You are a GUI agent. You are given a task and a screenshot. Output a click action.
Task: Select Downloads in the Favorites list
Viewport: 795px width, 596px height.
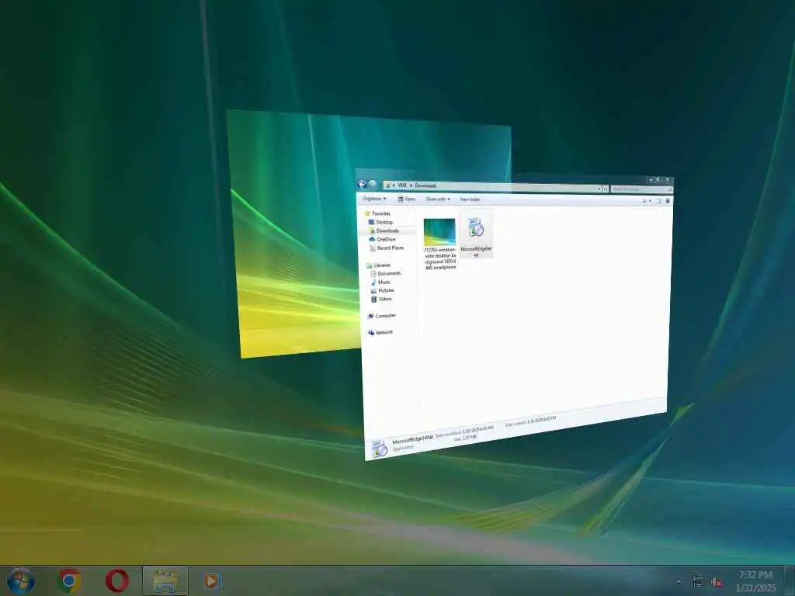click(384, 230)
